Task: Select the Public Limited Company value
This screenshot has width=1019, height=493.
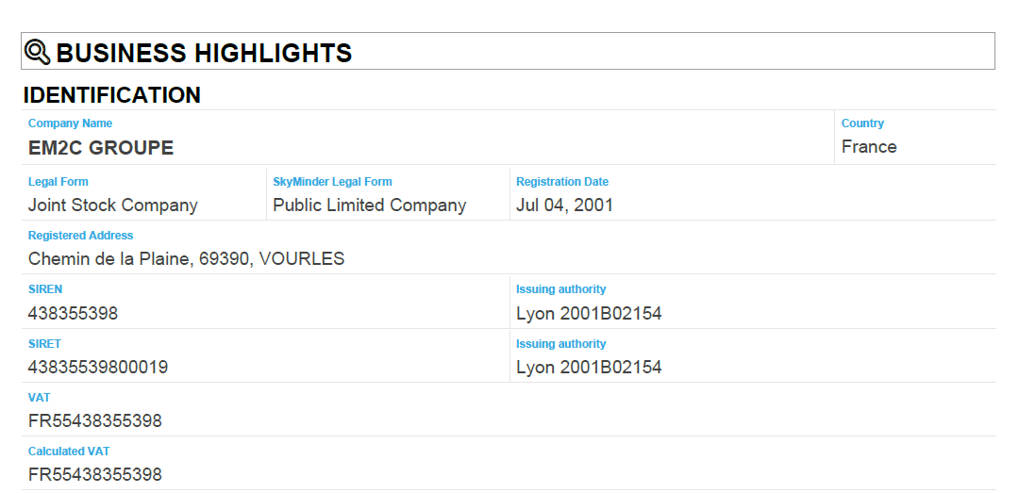Action: pos(370,205)
